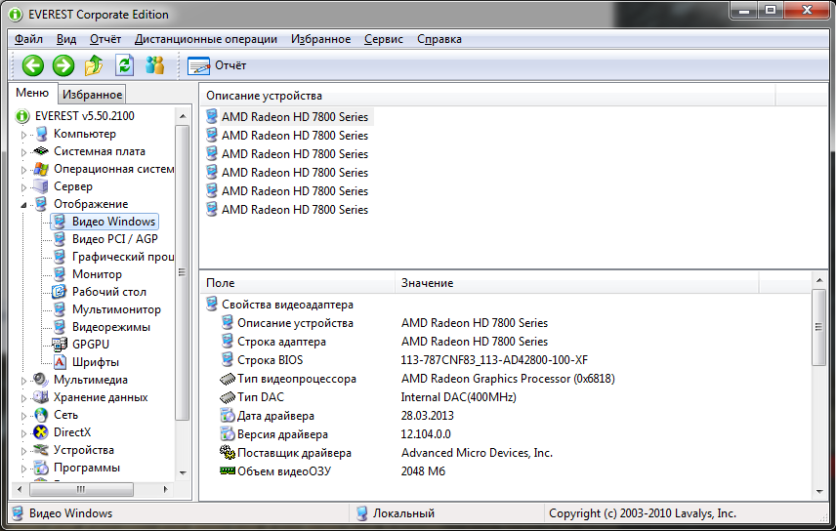The image size is (836, 531).
Task: Click the Системная плата motherboard icon
Action: [41, 151]
